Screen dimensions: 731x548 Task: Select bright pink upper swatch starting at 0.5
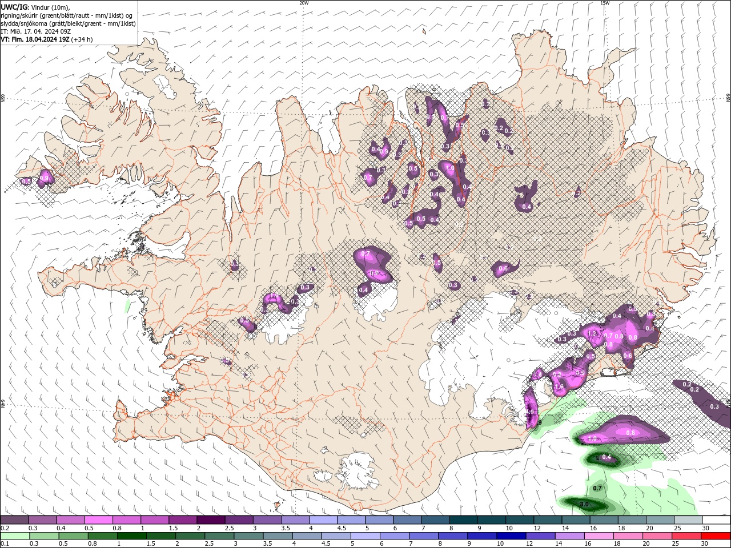coord(99,519)
